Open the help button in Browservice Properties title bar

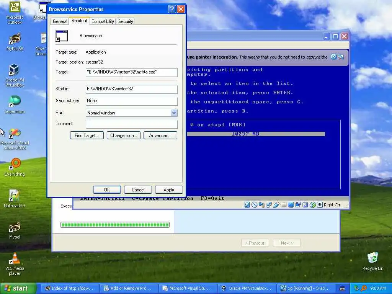[172, 9]
